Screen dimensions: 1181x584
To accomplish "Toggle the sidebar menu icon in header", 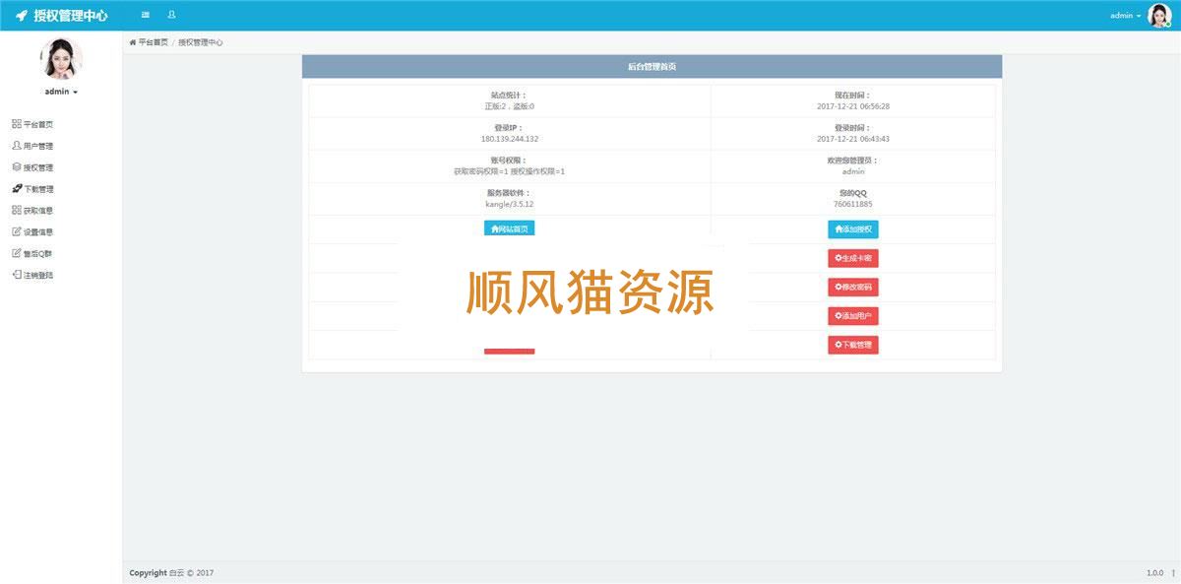I will (146, 15).
